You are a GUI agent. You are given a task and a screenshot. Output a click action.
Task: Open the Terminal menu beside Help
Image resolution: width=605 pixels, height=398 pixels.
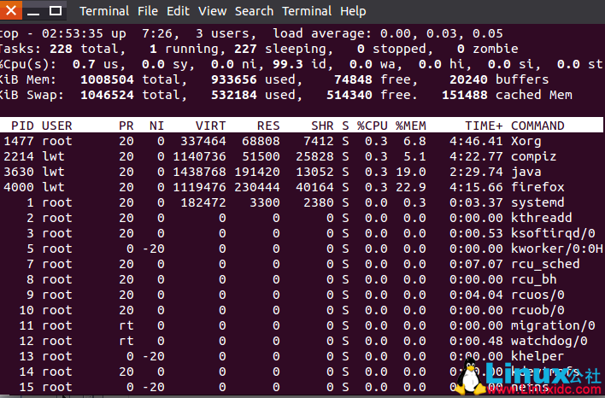click(x=308, y=11)
